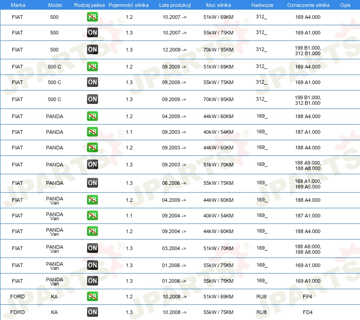The height and width of the screenshot is (320, 360).
Task: Click RU8 in the FORD KA 1.2 row
Action: [x=261, y=297]
